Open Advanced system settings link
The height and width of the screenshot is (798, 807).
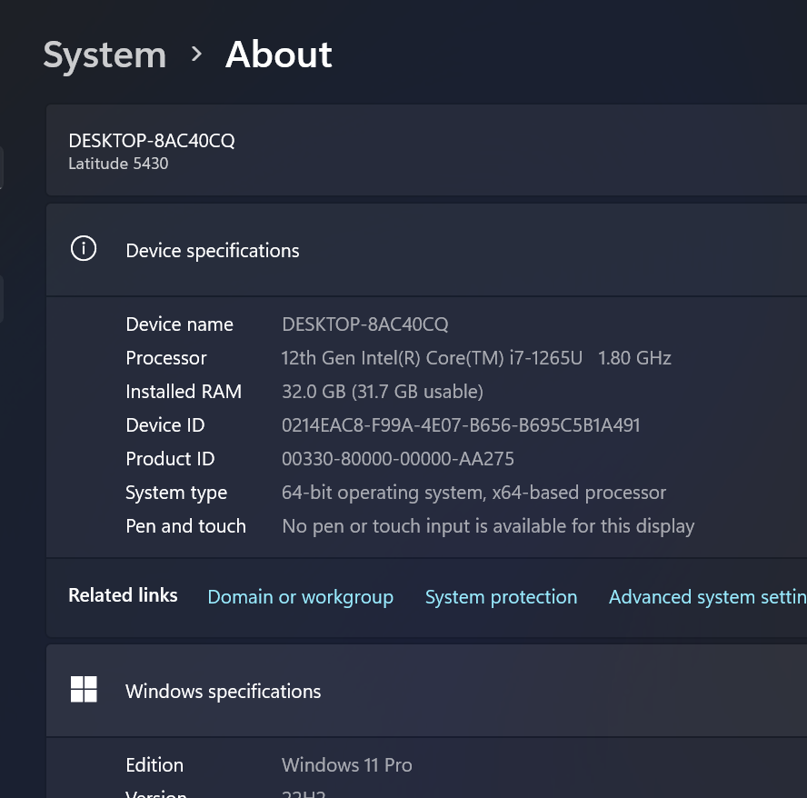[x=708, y=597]
